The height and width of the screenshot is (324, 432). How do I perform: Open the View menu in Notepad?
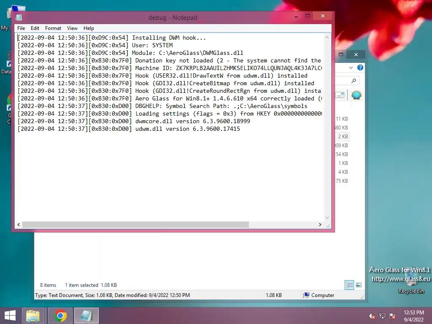click(x=72, y=28)
